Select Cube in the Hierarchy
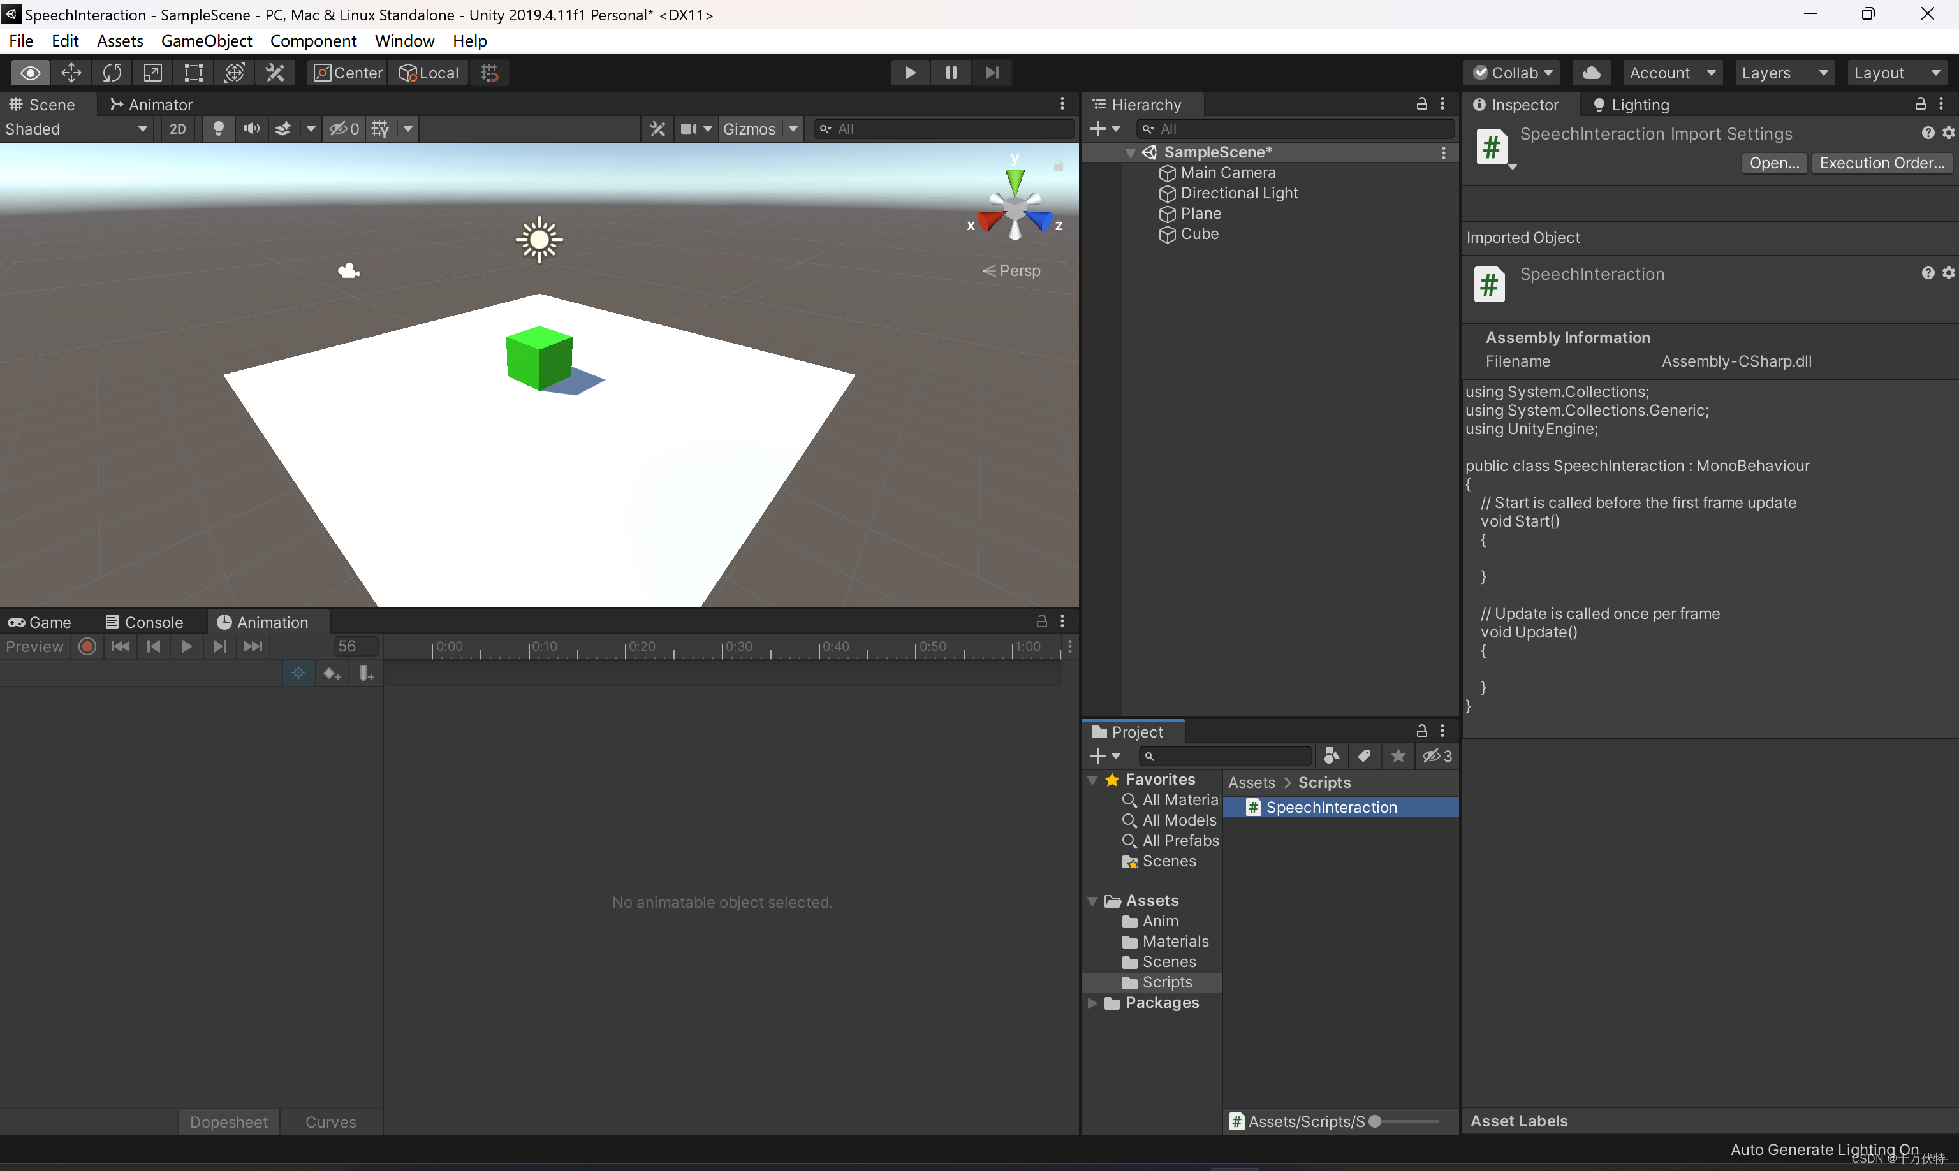The width and height of the screenshot is (1959, 1171). (1199, 233)
